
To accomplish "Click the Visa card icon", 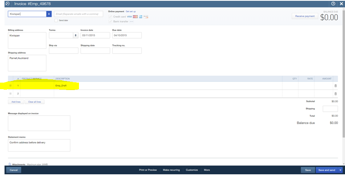I will [x=130, y=16].
